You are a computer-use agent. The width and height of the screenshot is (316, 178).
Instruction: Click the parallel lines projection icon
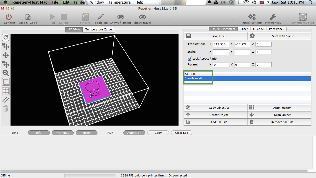pos(6,100)
